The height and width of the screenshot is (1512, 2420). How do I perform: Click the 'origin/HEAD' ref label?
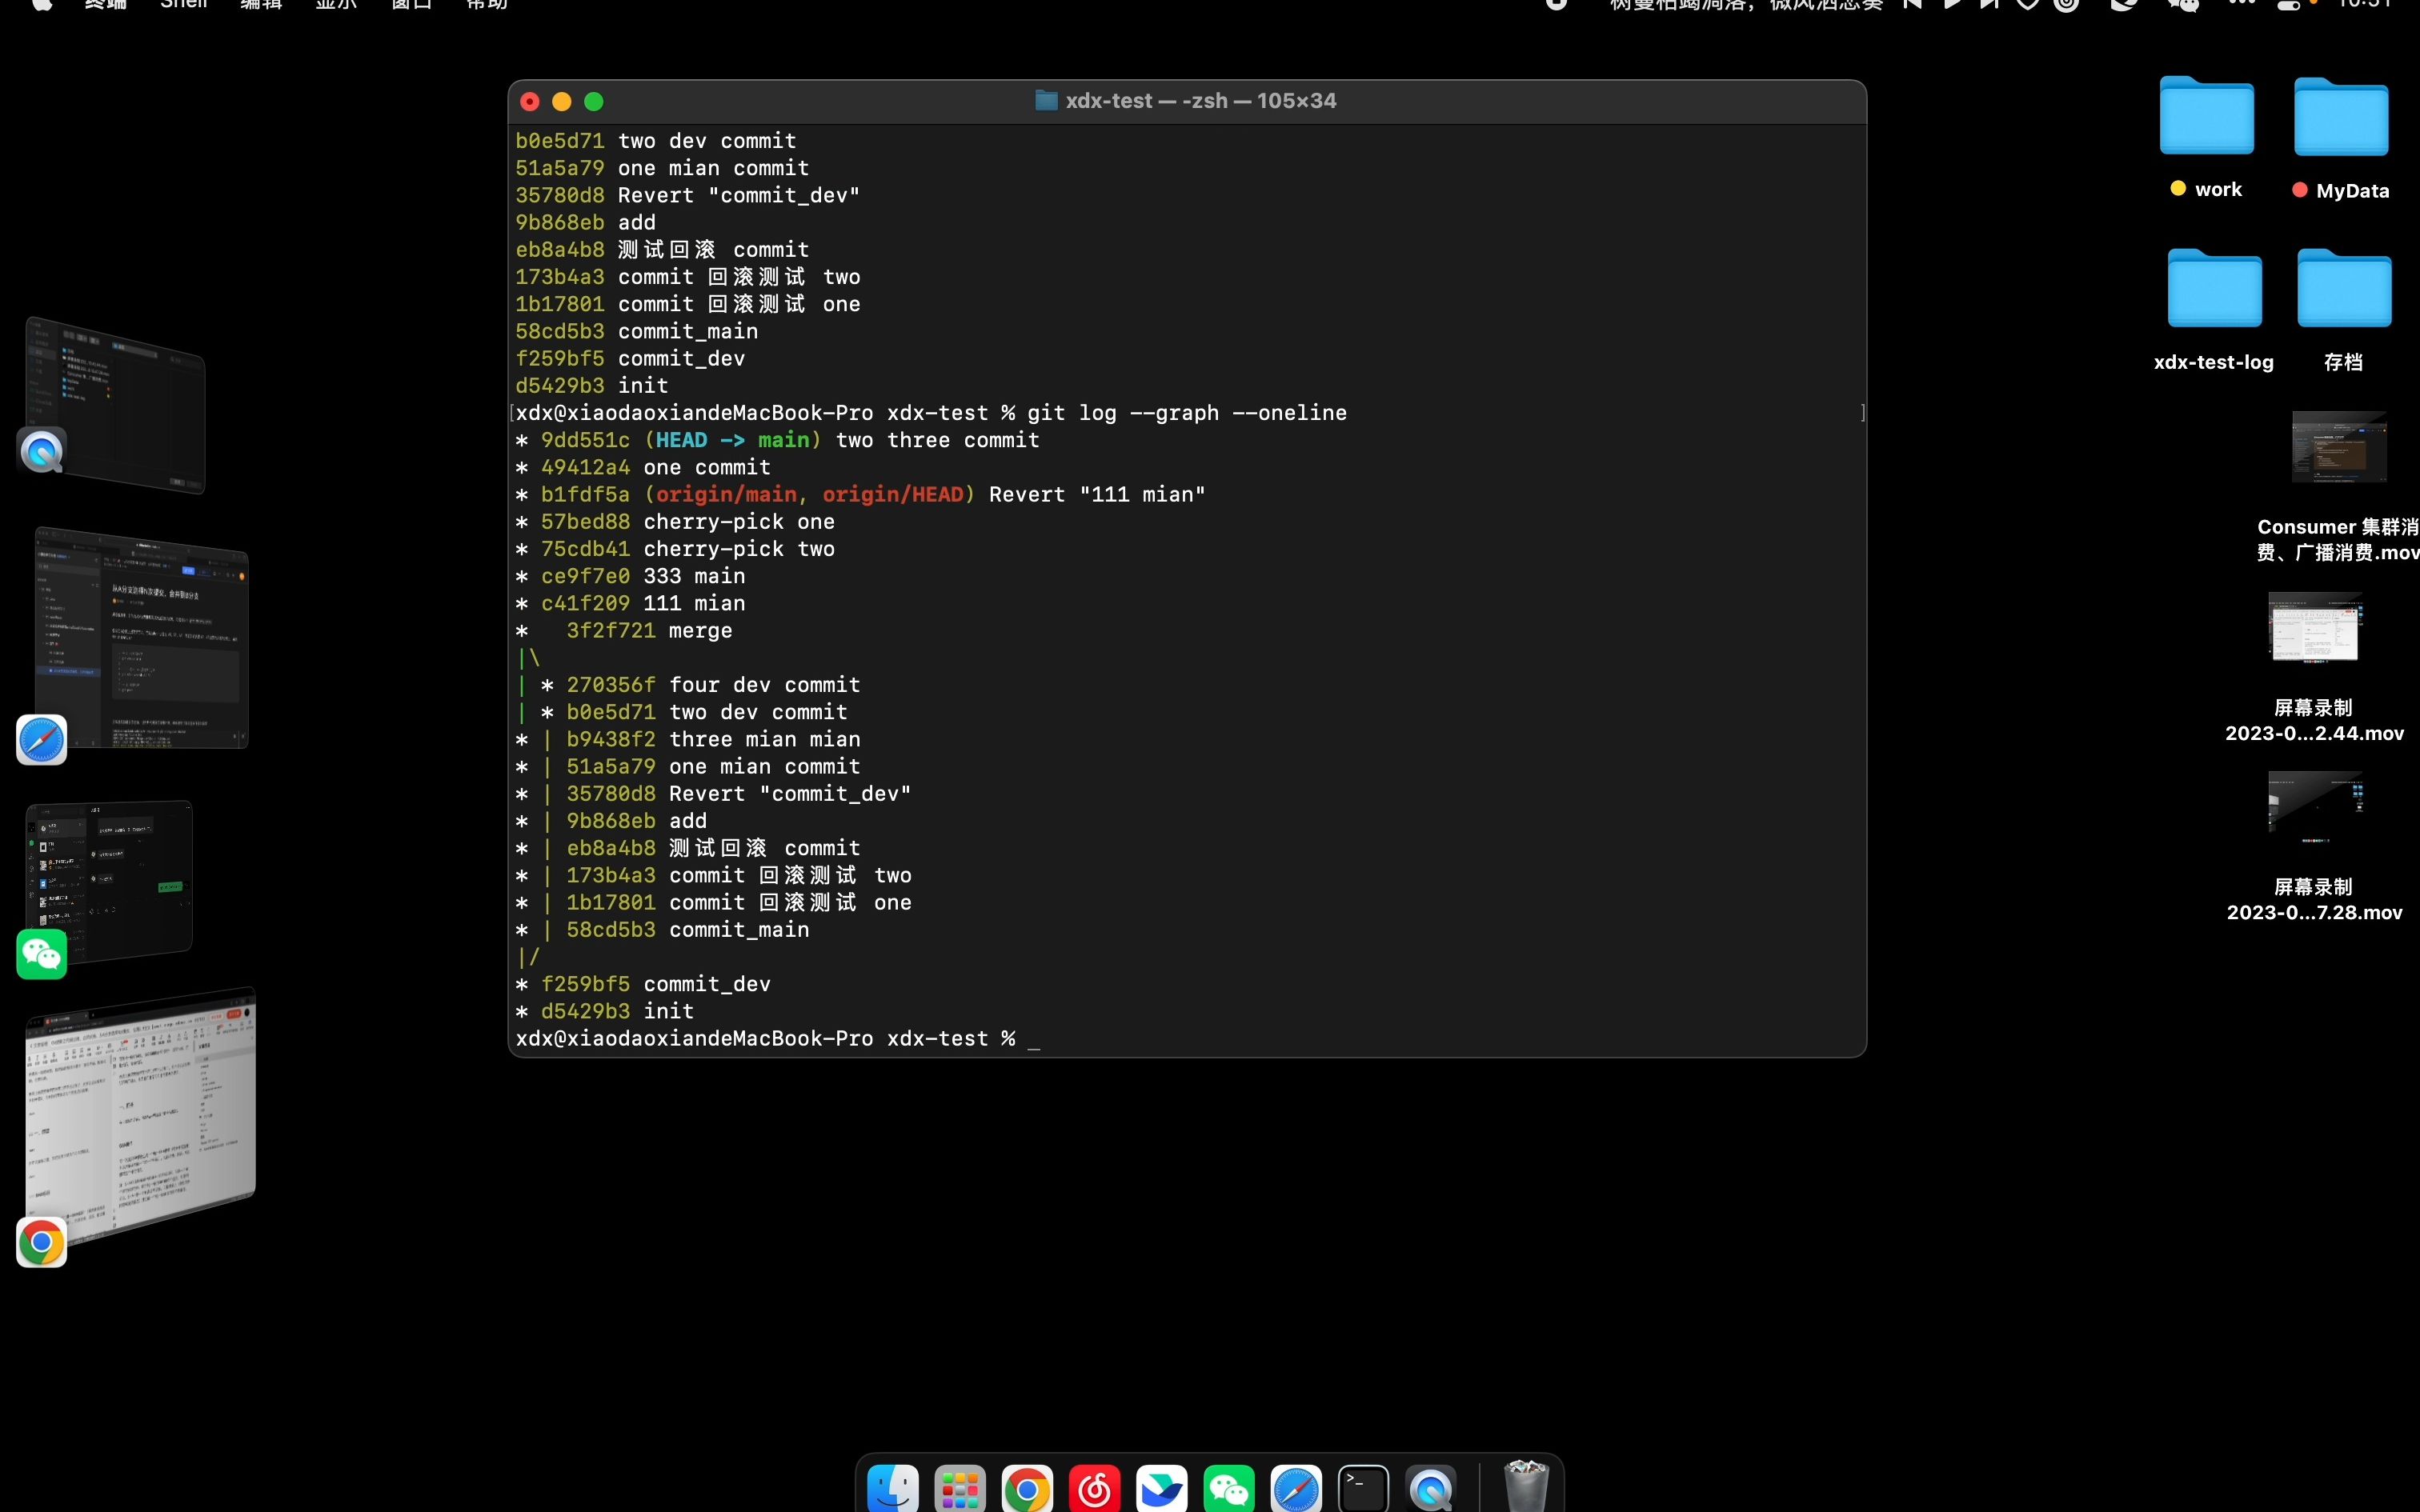[893, 494]
